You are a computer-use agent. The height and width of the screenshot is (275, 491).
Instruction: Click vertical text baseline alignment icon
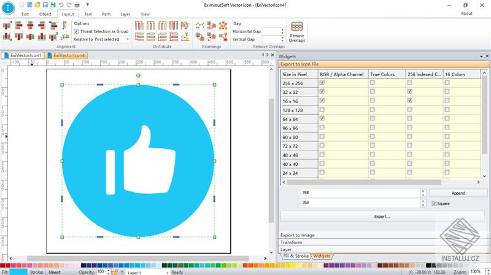point(64,25)
